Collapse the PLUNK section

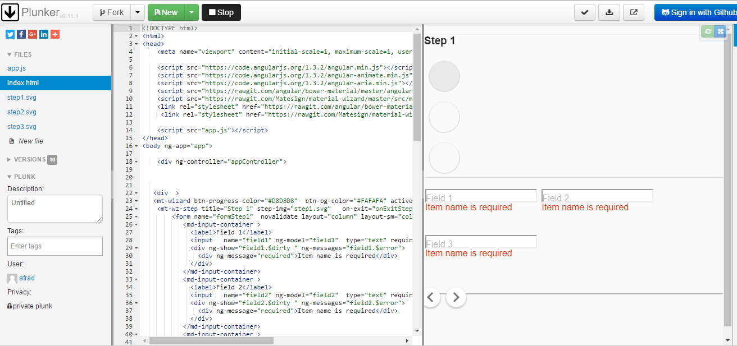(x=21, y=176)
